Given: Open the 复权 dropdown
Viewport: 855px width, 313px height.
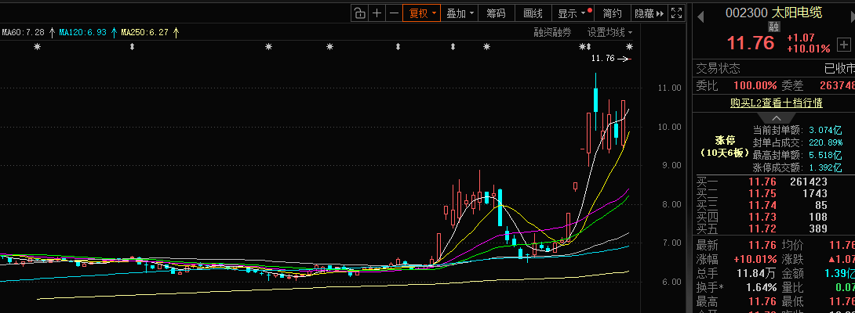Looking at the screenshot, I should [421, 13].
